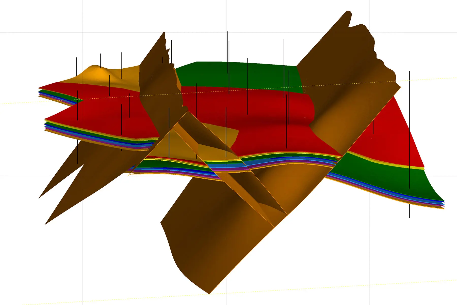This screenshot has width=457, height=305.
Task: Click the yellow dashed line at the right edge
Action: pyautogui.click(x=432, y=79)
